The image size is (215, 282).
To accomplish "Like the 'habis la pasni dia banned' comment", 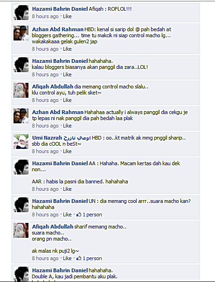I will pos(67,189).
